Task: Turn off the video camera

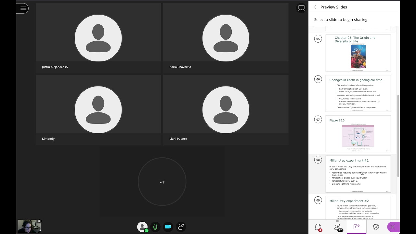Action: (168, 227)
